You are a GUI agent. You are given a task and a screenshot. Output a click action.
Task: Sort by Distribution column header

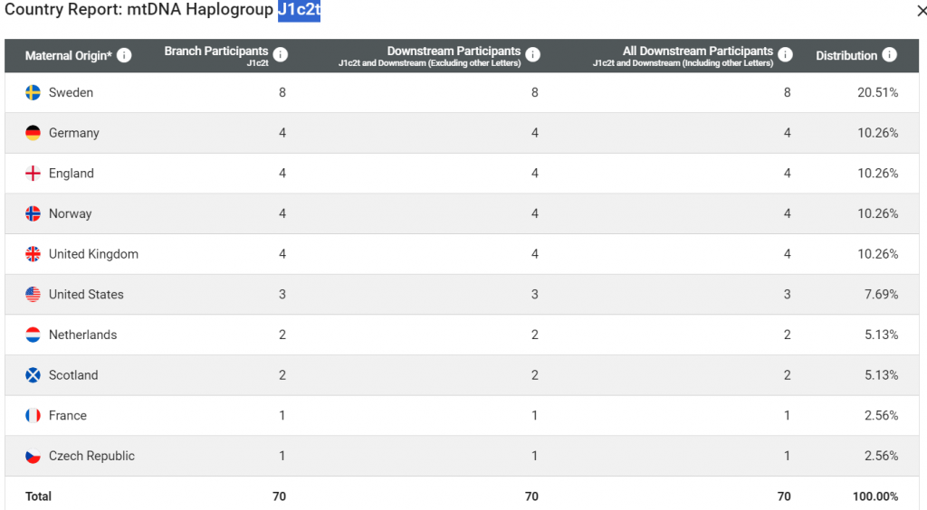click(846, 56)
